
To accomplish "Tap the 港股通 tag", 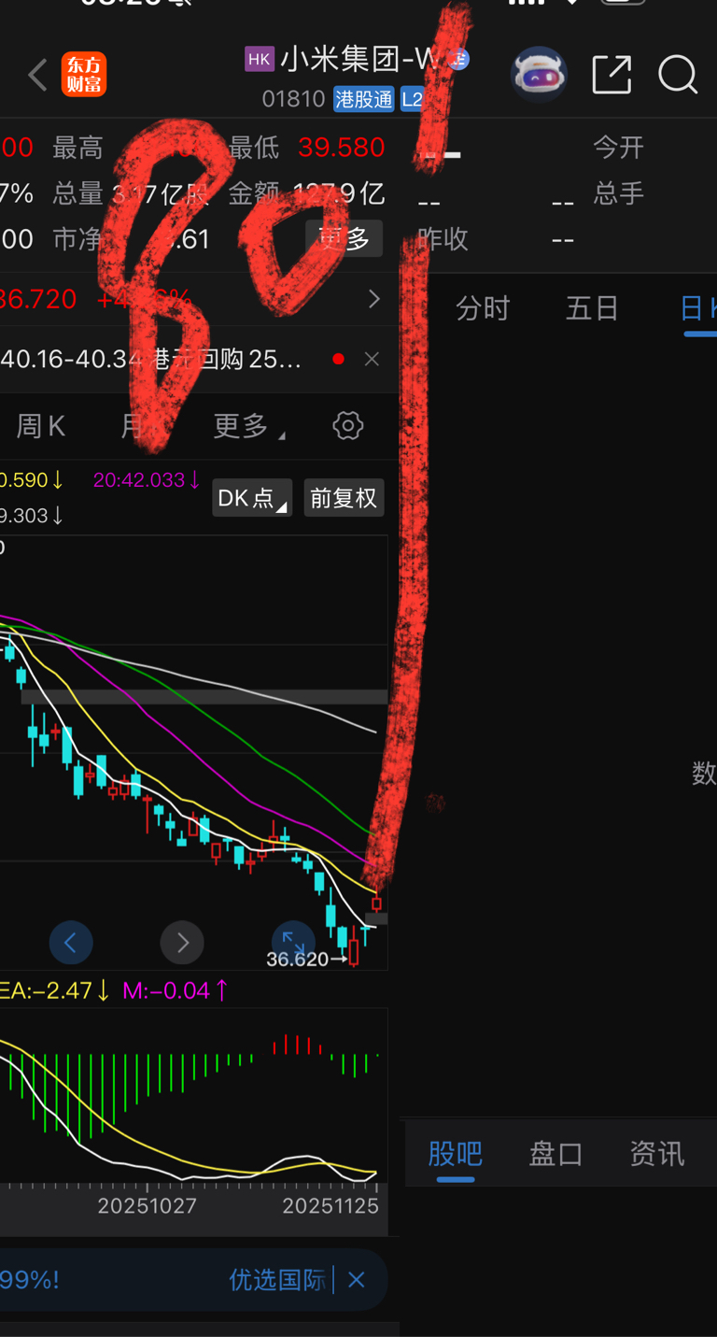I will pyautogui.click(x=364, y=99).
